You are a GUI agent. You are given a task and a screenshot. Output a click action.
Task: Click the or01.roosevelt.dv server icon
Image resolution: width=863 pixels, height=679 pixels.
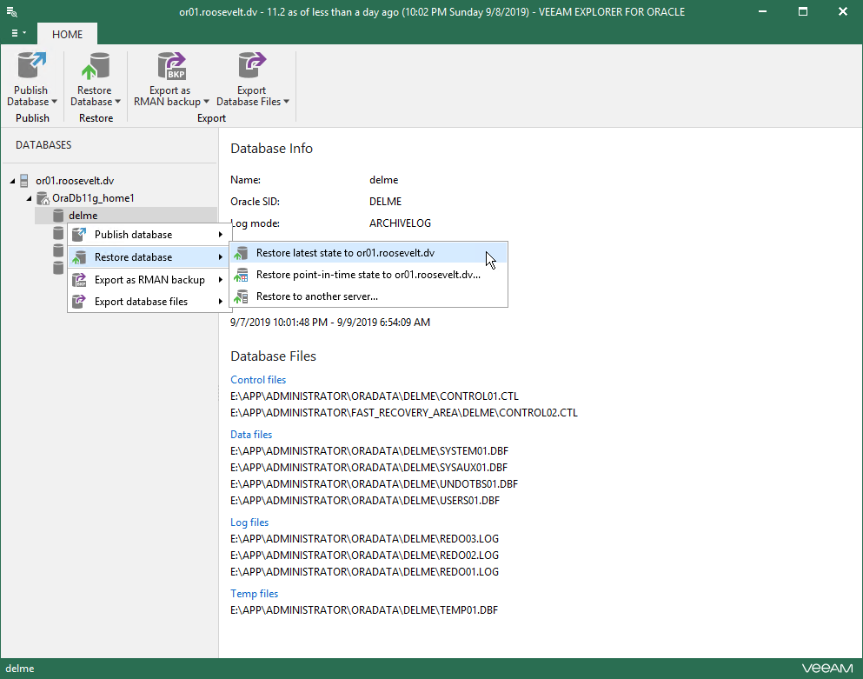pos(24,181)
